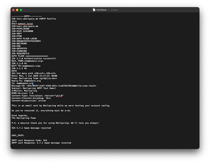Click the yellow minimize window button
The height and width of the screenshot is (163, 210).
point(17,10)
